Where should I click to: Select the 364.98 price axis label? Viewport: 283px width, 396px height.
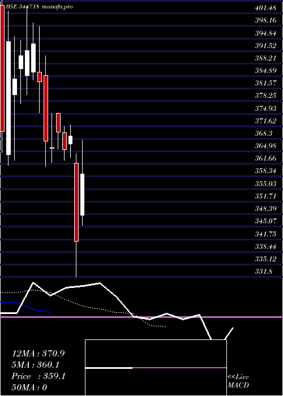click(x=265, y=146)
